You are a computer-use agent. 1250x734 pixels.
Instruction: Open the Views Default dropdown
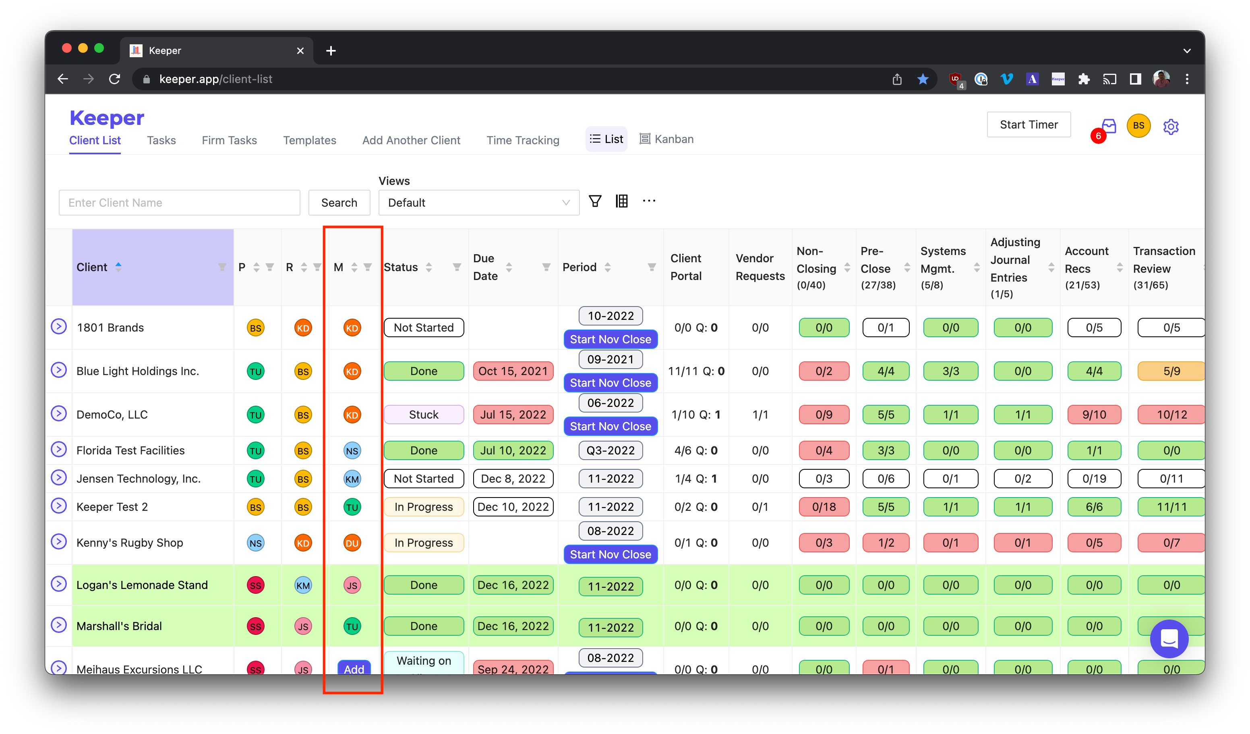[x=478, y=203]
